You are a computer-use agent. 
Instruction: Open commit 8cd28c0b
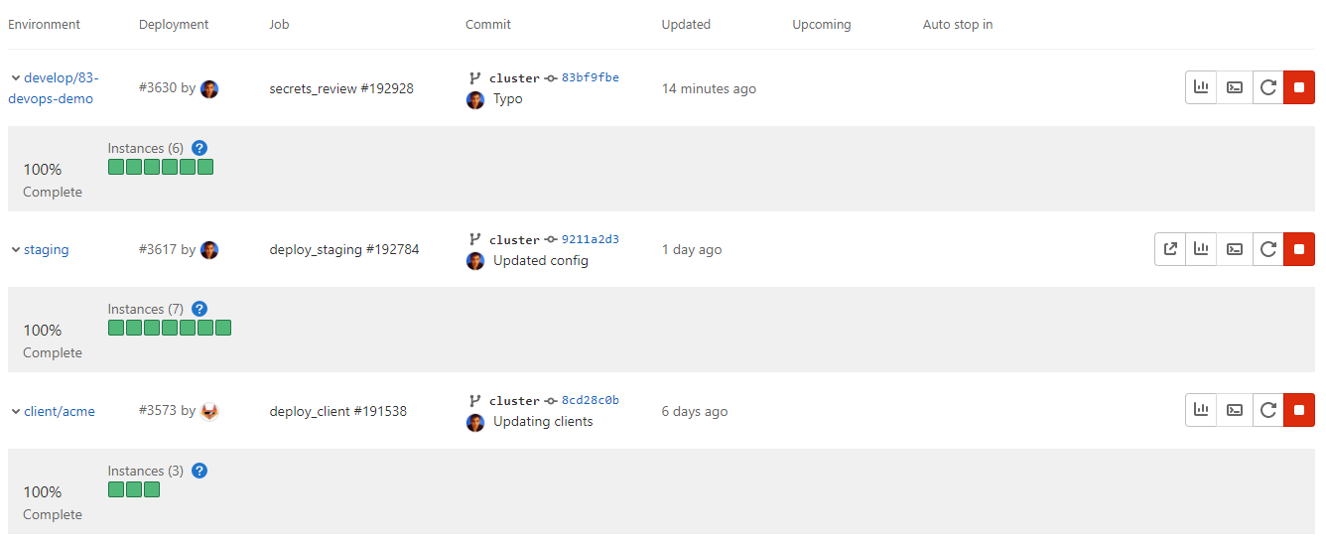pos(590,400)
